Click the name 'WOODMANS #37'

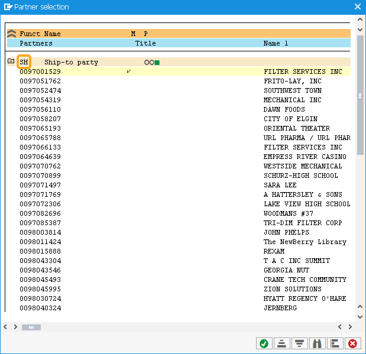point(289,213)
